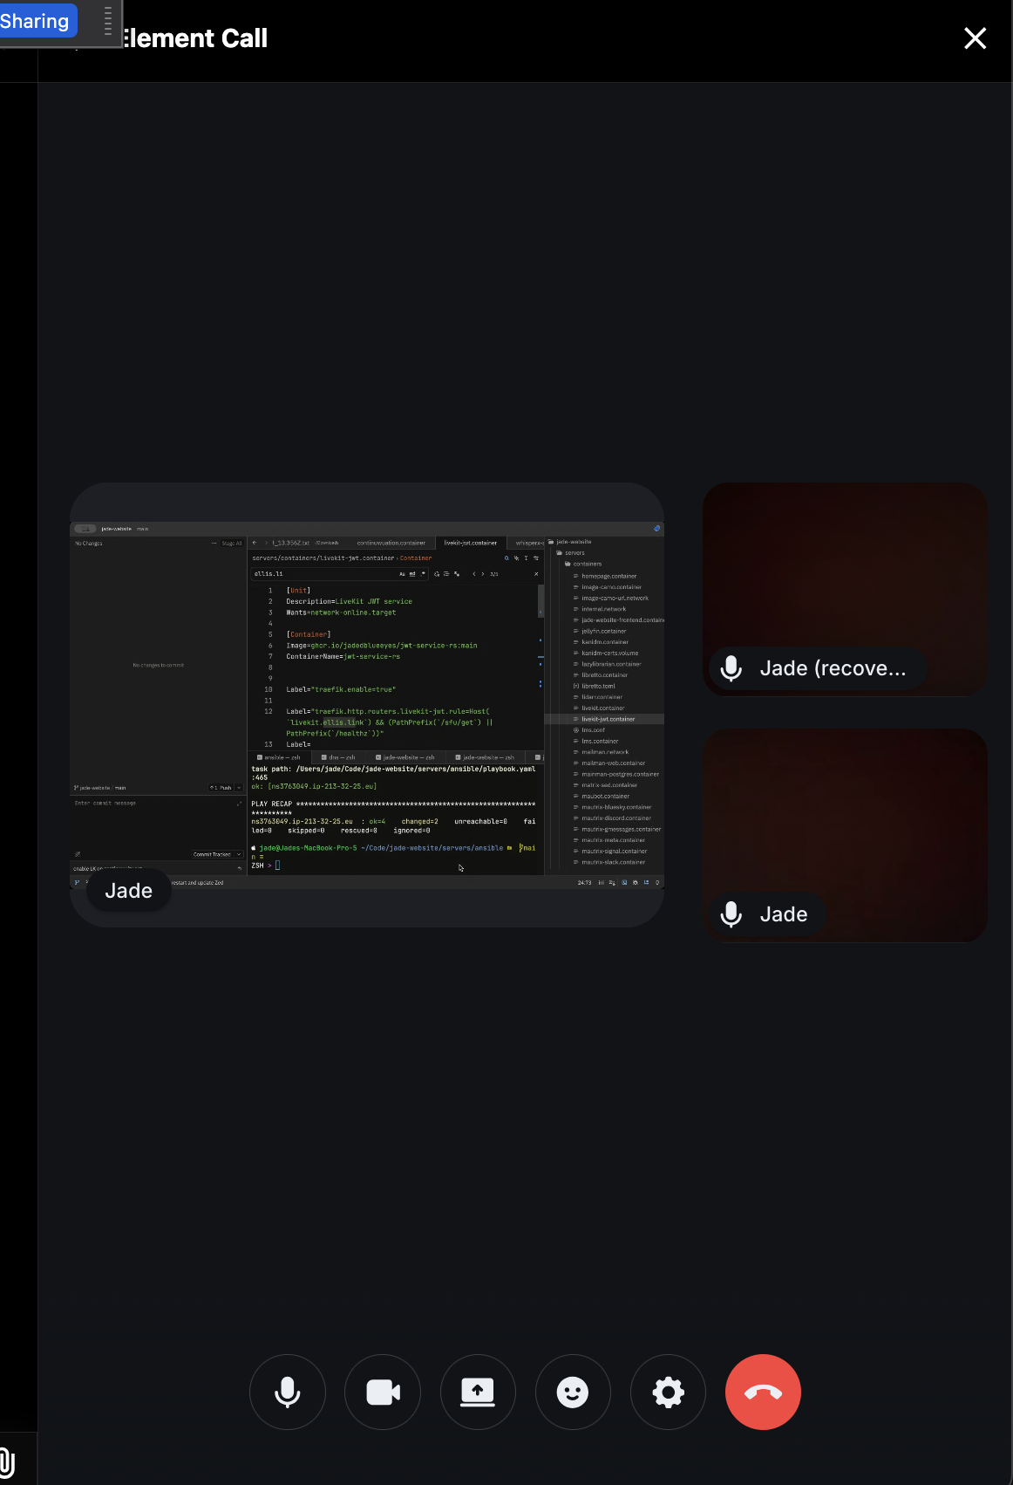This screenshot has width=1013, height=1485.
Task: Expand the Commit Tracked dropdown
Action: (240, 854)
